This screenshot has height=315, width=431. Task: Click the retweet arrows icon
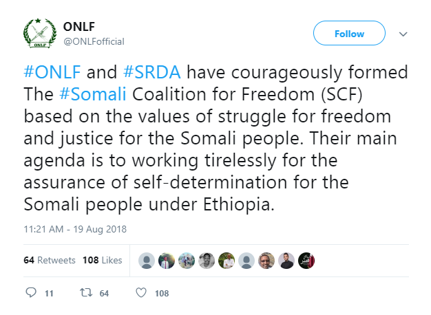tap(86, 293)
